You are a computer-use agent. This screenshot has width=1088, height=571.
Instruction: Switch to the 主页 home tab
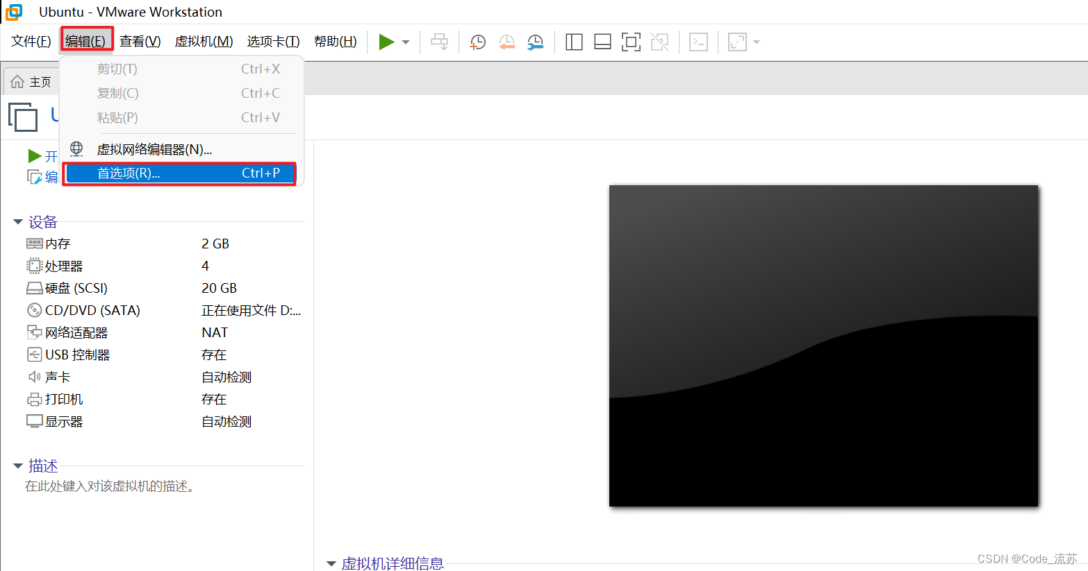(x=31, y=82)
